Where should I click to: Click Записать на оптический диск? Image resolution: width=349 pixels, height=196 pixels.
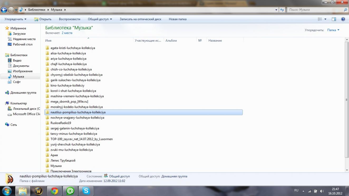click(140, 19)
